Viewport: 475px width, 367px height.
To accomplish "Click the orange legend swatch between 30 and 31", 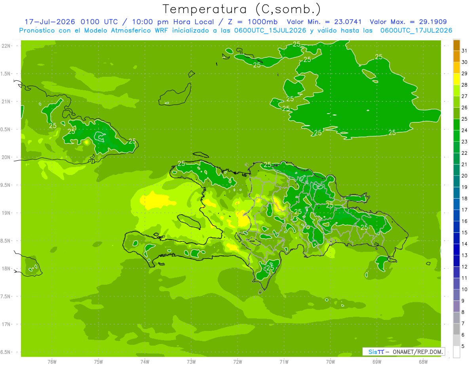I will [456, 57].
